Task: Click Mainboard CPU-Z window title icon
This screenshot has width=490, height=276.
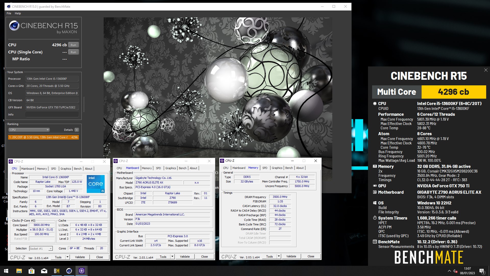Action: coord(116,161)
